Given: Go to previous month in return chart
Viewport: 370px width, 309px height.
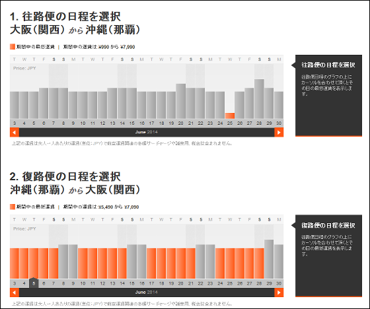Looking at the screenshot, I should point(15,292).
